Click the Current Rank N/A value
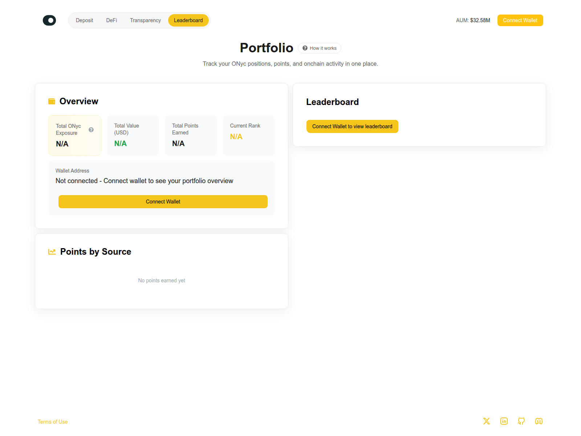The height and width of the screenshot is (436, 581). [x=236, y=137]
